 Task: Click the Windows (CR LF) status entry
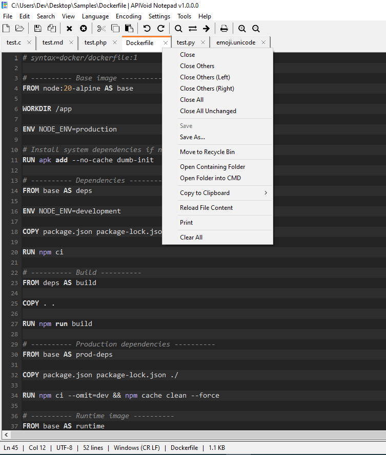pos(136,448)
